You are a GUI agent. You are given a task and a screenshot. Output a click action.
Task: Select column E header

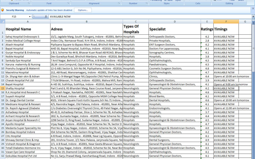pyautogui.click(x=207, y=21)
